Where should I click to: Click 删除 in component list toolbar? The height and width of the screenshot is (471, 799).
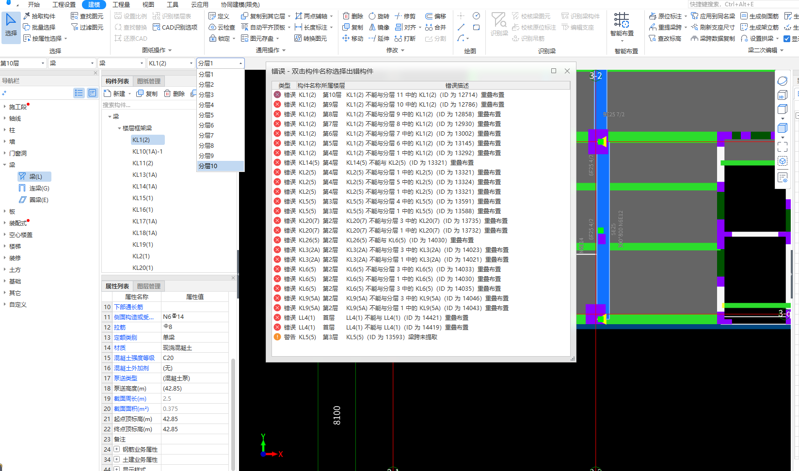click(175, 94)
